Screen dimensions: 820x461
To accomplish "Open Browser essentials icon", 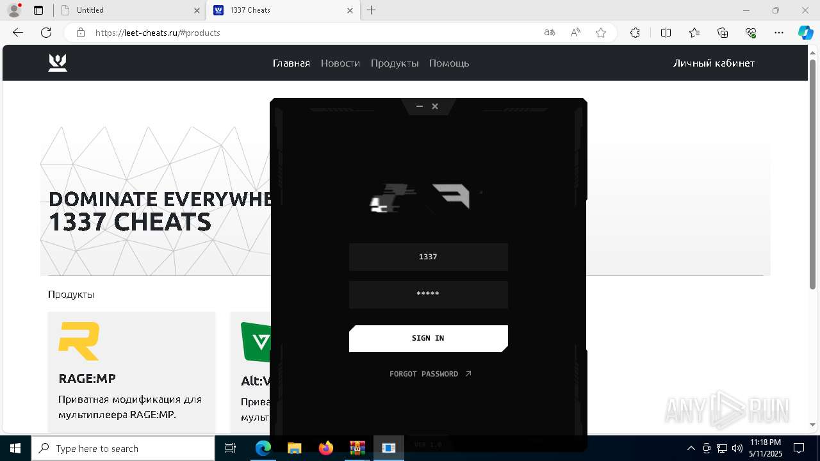I will tap(751, 33).
